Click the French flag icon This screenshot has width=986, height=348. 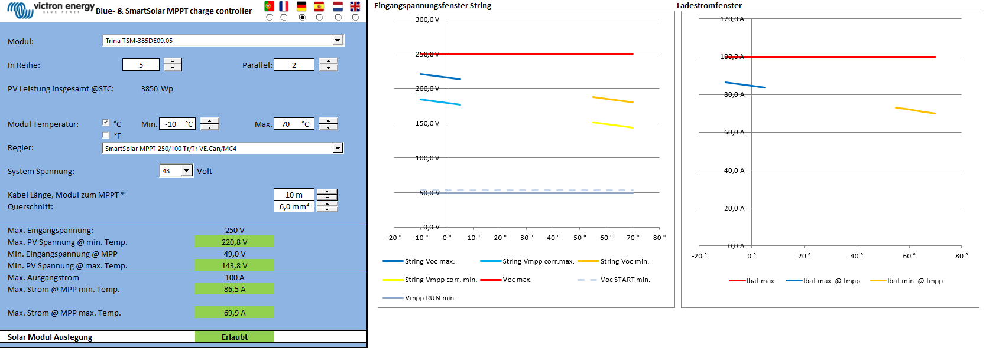point(284,6)
